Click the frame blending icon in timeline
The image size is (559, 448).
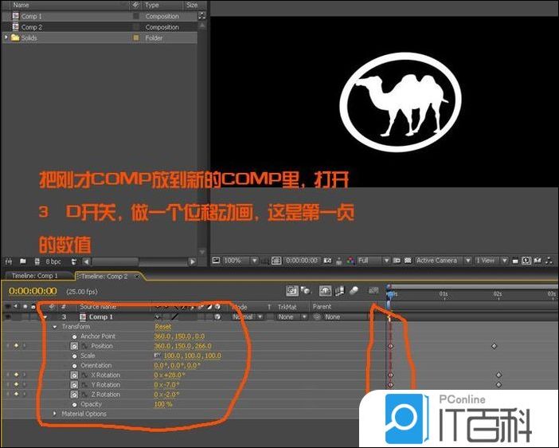tap(339, 291)
